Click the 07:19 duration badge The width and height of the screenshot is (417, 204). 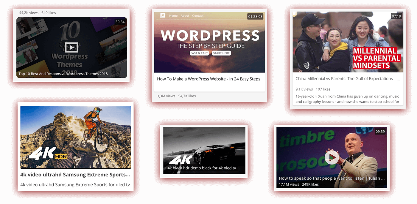click(x=396, y=17)
